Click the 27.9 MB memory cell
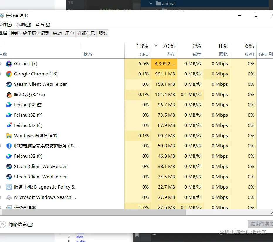The image size is (273, 242). (164, 197)
